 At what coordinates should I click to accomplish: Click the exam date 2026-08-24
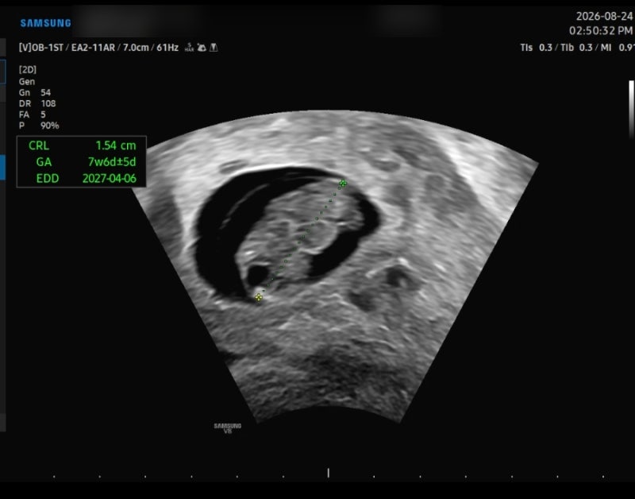[604, 16]
